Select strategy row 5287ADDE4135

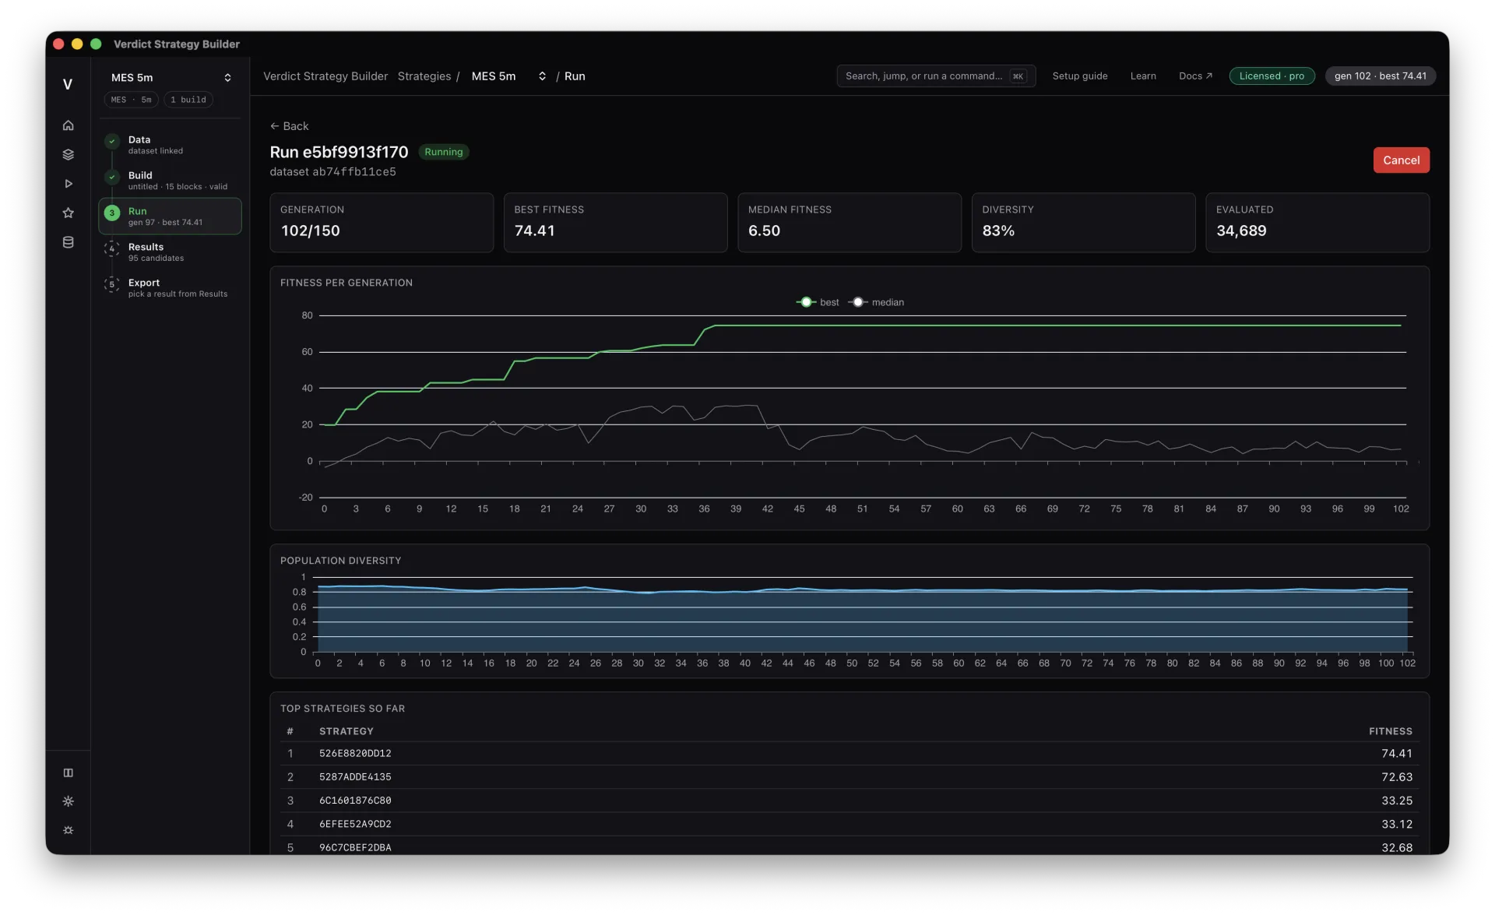pos(849,777)
